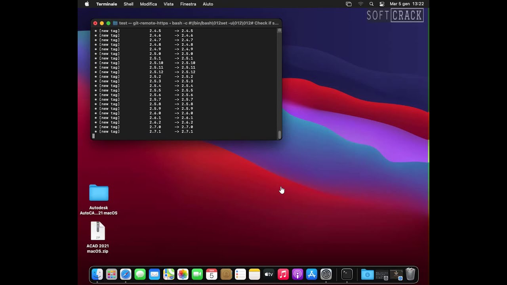Open the Vista menu

coord(169,4)
